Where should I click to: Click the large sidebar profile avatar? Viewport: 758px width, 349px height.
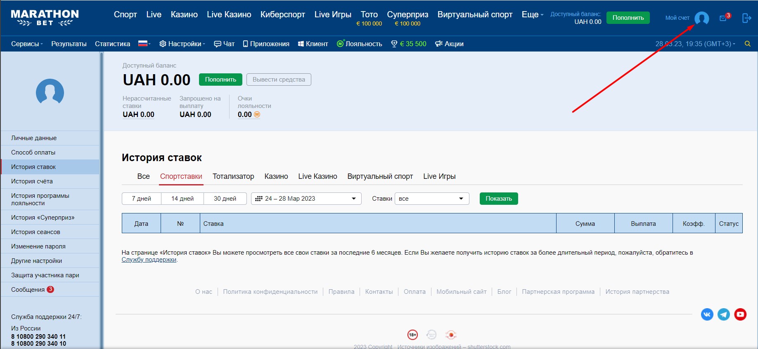click(50, 91)
